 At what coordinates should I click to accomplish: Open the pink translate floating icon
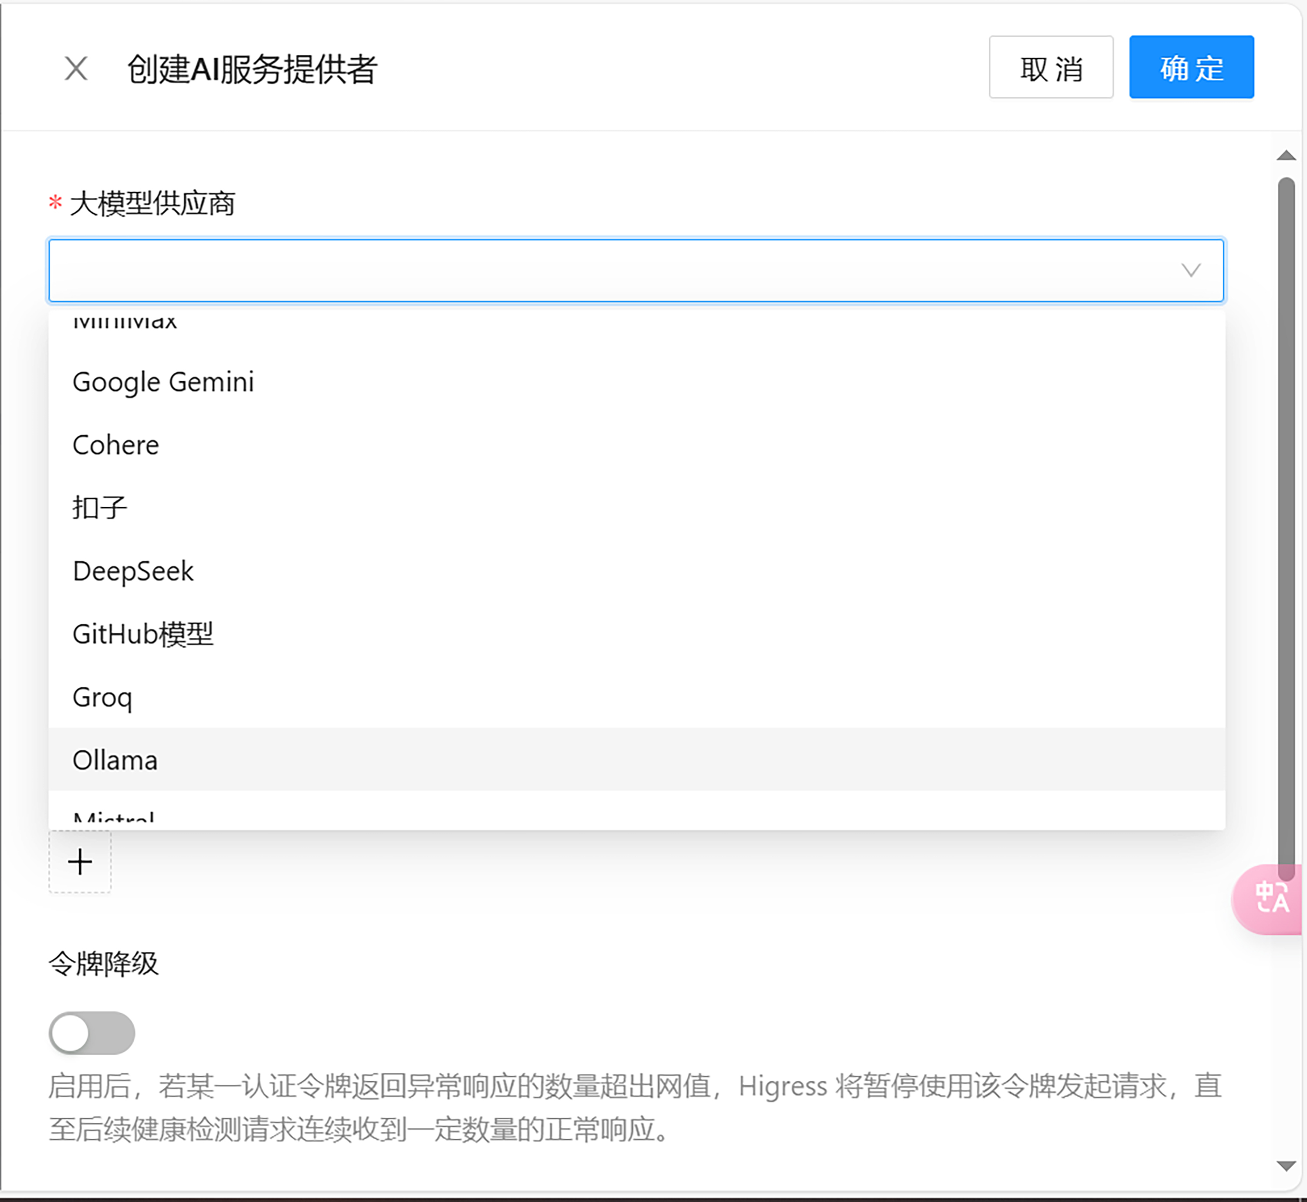(x=1270, y=899)
